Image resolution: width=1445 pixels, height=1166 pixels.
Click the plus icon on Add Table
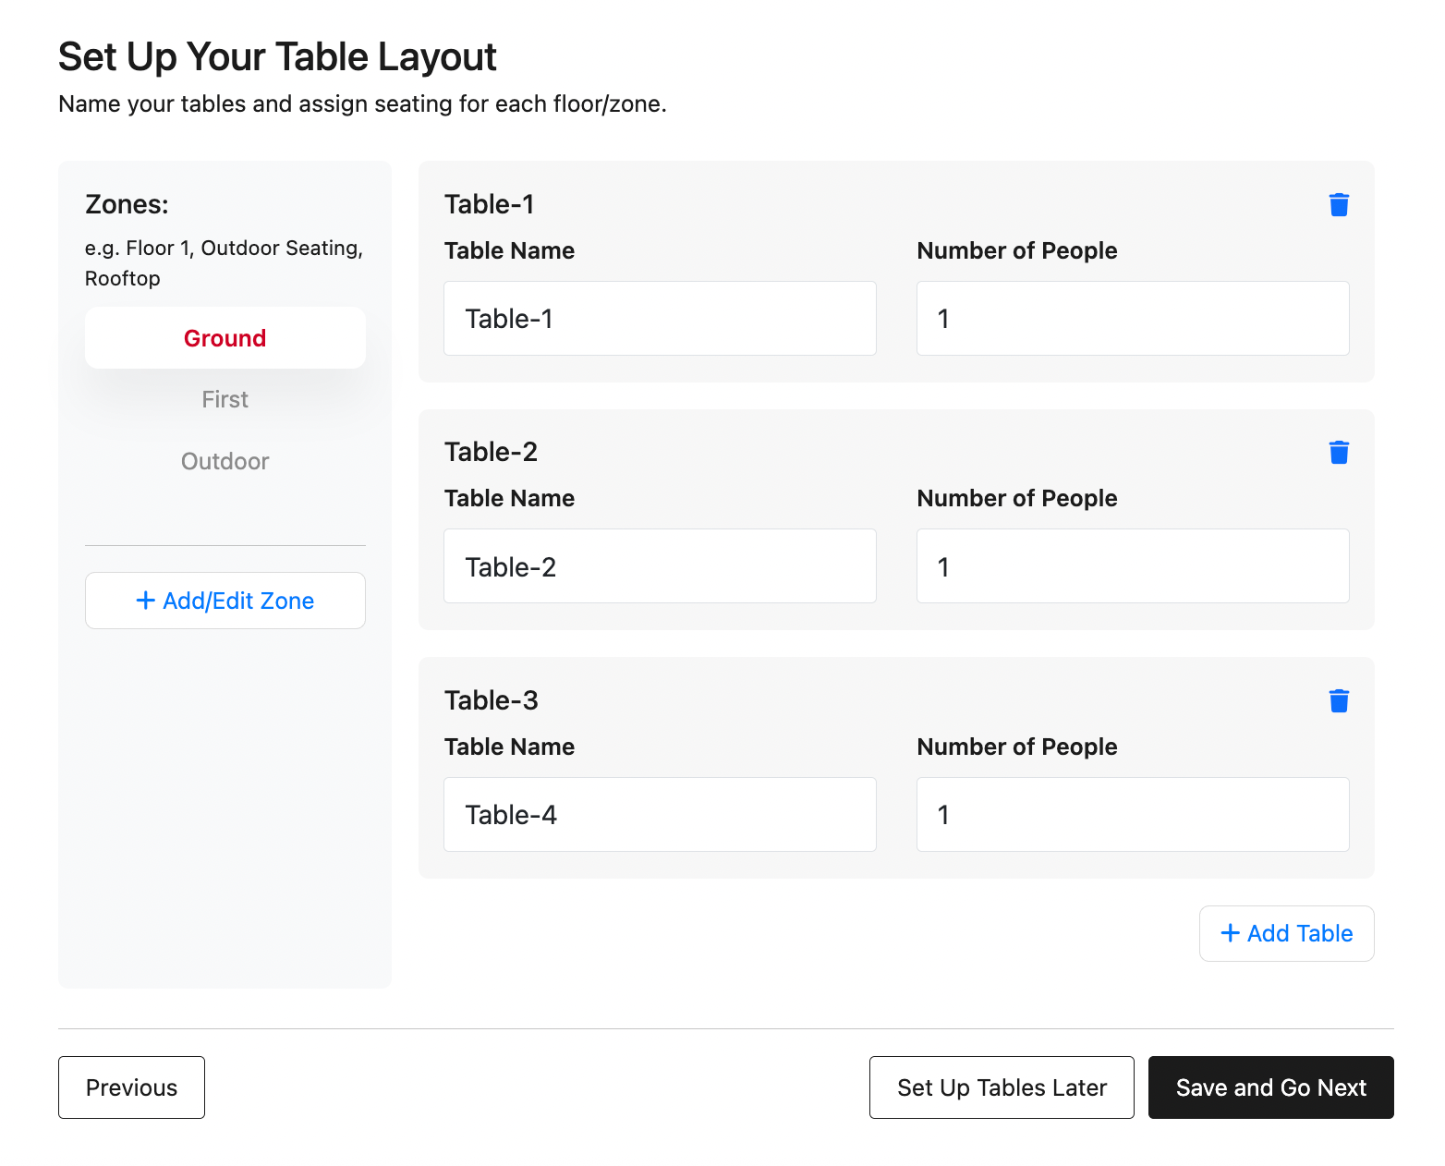(1230, 933)
